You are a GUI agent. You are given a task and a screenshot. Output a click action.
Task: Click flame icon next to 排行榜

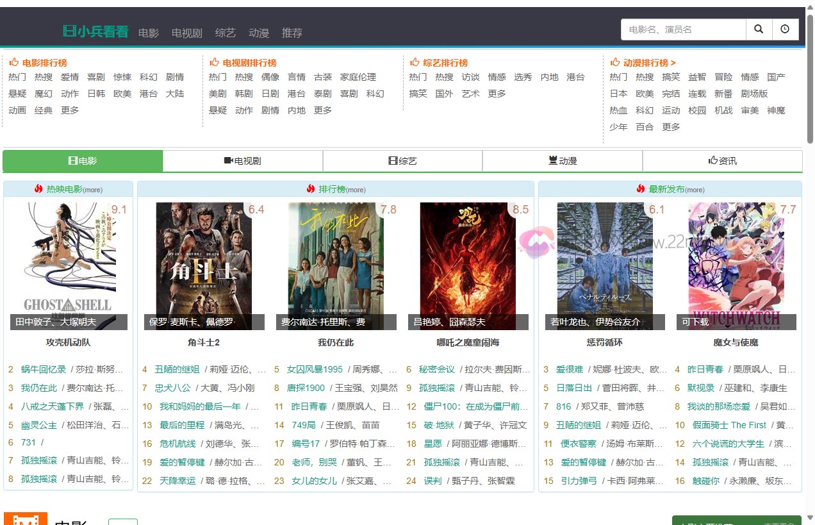(311, 189)
